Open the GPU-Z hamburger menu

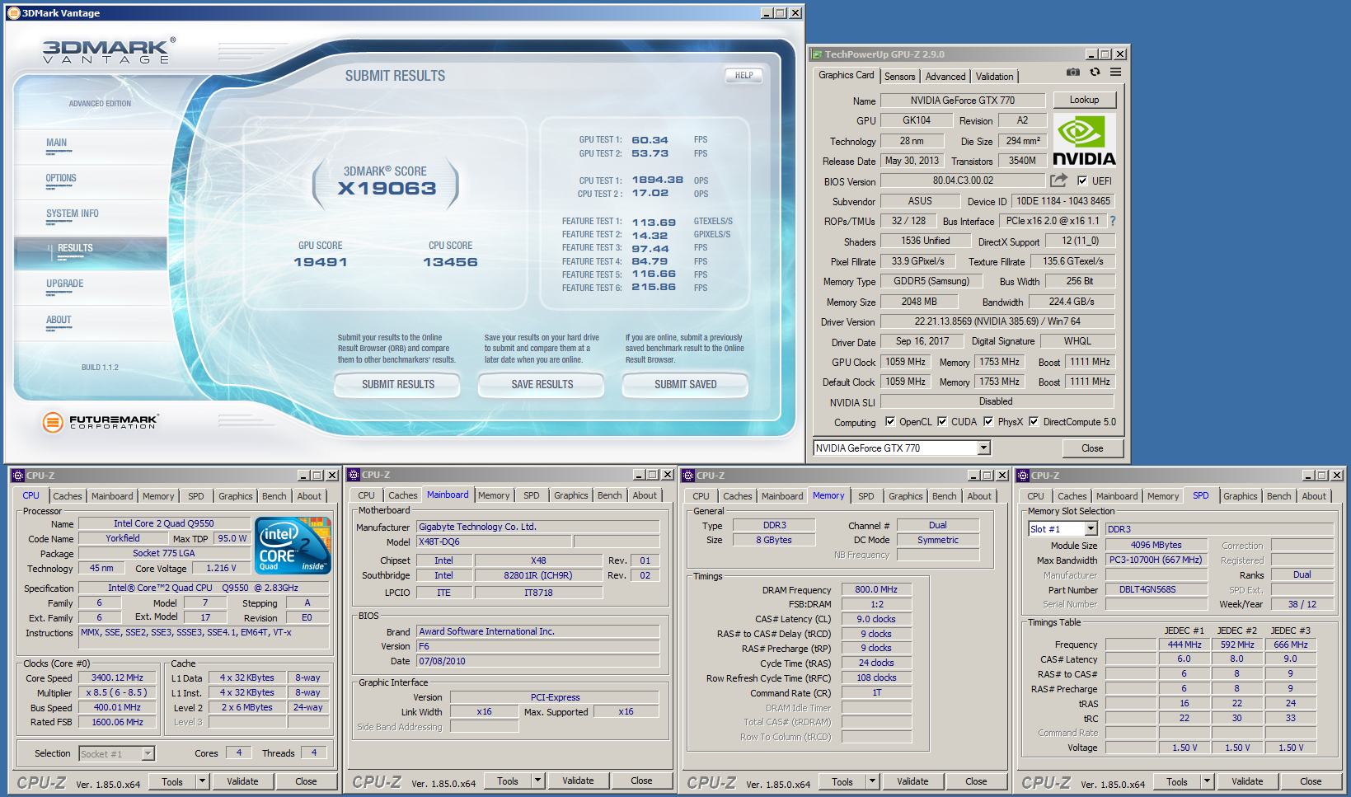point(1115,73)
